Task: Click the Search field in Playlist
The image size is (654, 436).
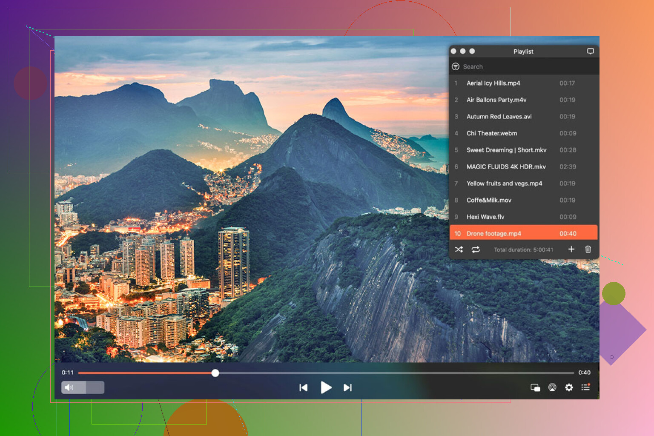Action: pos(524,66)
